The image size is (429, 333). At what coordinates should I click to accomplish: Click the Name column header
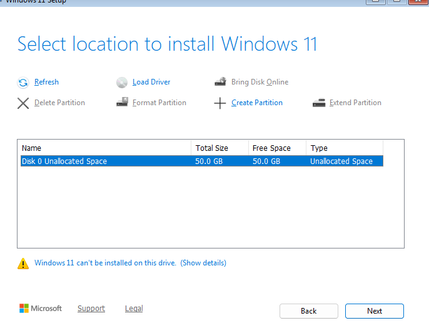click(x=106, y=148)
